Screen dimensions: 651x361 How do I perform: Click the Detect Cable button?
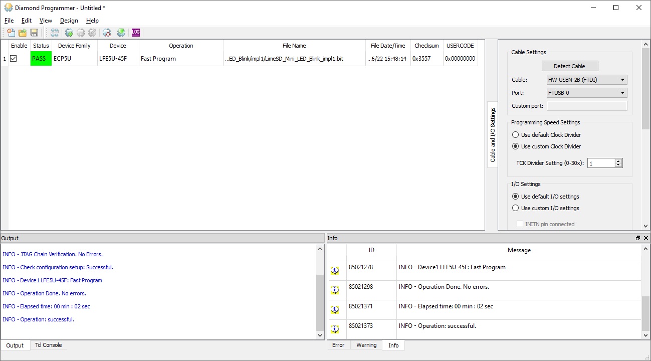click(570, 66)
